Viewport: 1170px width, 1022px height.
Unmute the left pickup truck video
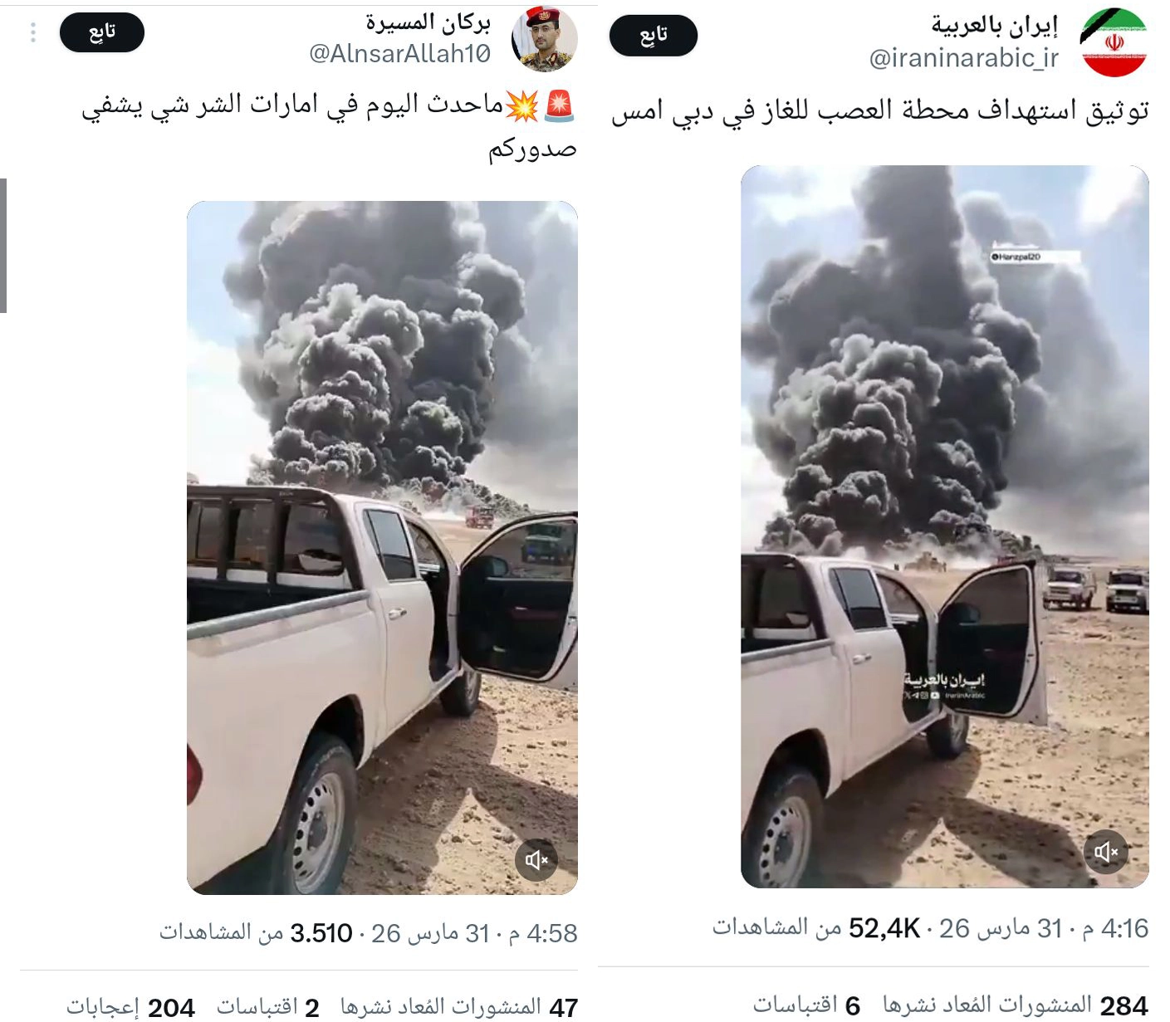tap(537, 859)
